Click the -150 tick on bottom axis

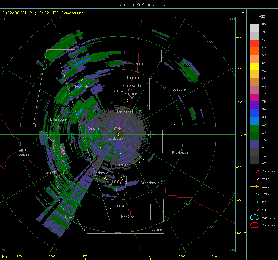[18, 256]
